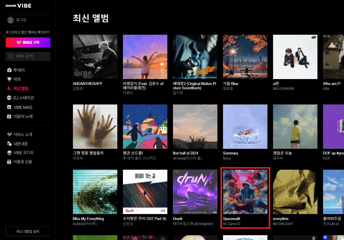This screenshot has width=344, height=240.
Task: Open the 이용권 선물 page
Action: point(23,162)
